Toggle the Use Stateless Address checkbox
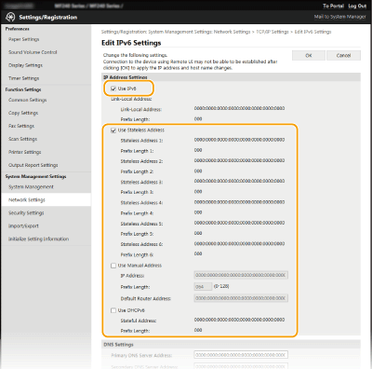The height and width of the screenshot is (369, 372). 113,130
